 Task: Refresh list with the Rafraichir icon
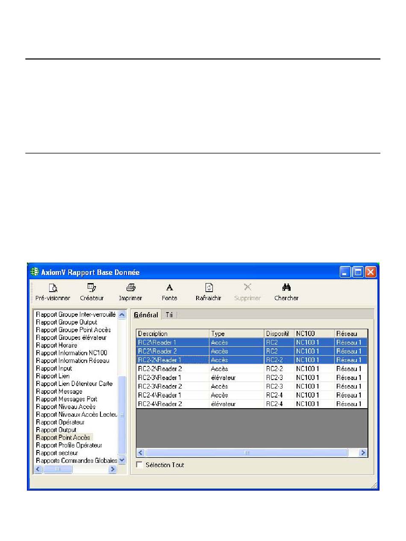209,288
